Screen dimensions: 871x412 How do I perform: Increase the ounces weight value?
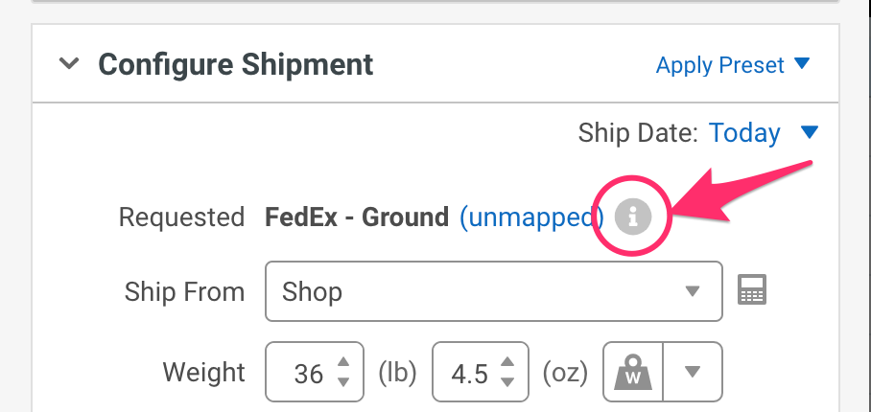[509, 362]
